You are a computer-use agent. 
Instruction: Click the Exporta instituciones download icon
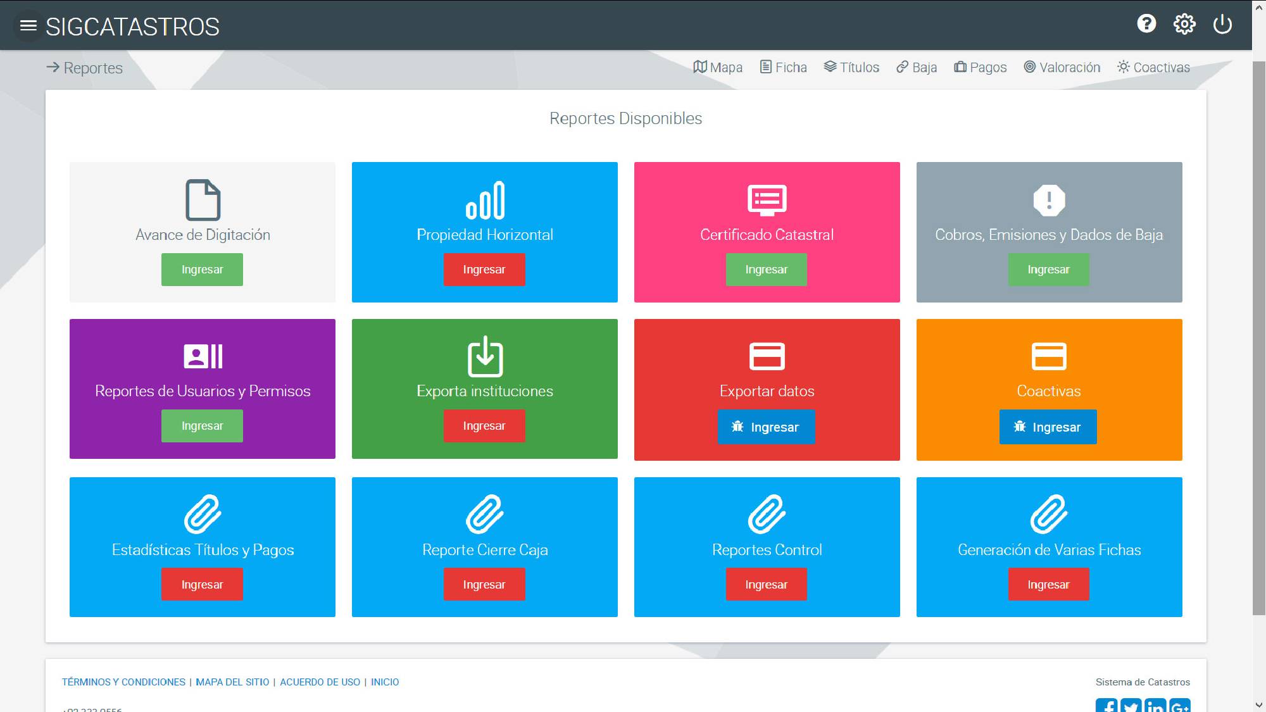[485, 356]
